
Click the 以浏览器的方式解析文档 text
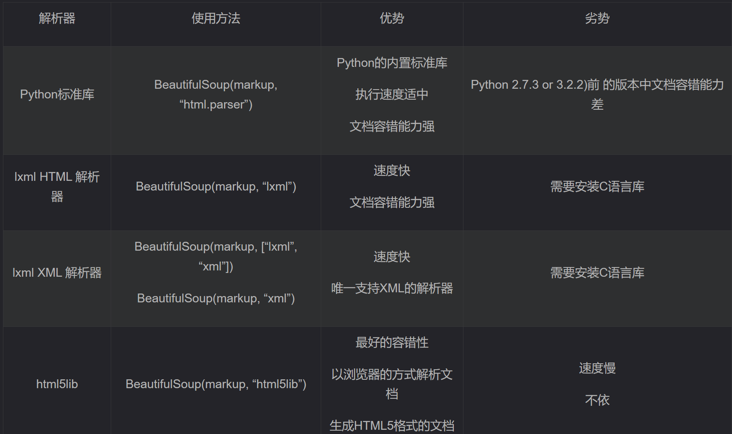(x=391, y=375)
